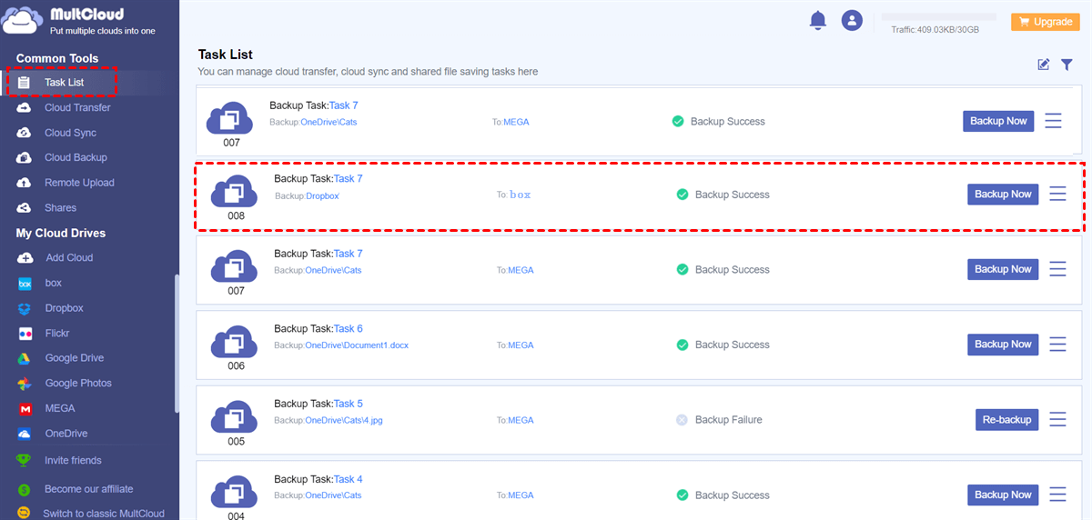Open options menu for the Dropbox backup task

[x=1057, y=194]
